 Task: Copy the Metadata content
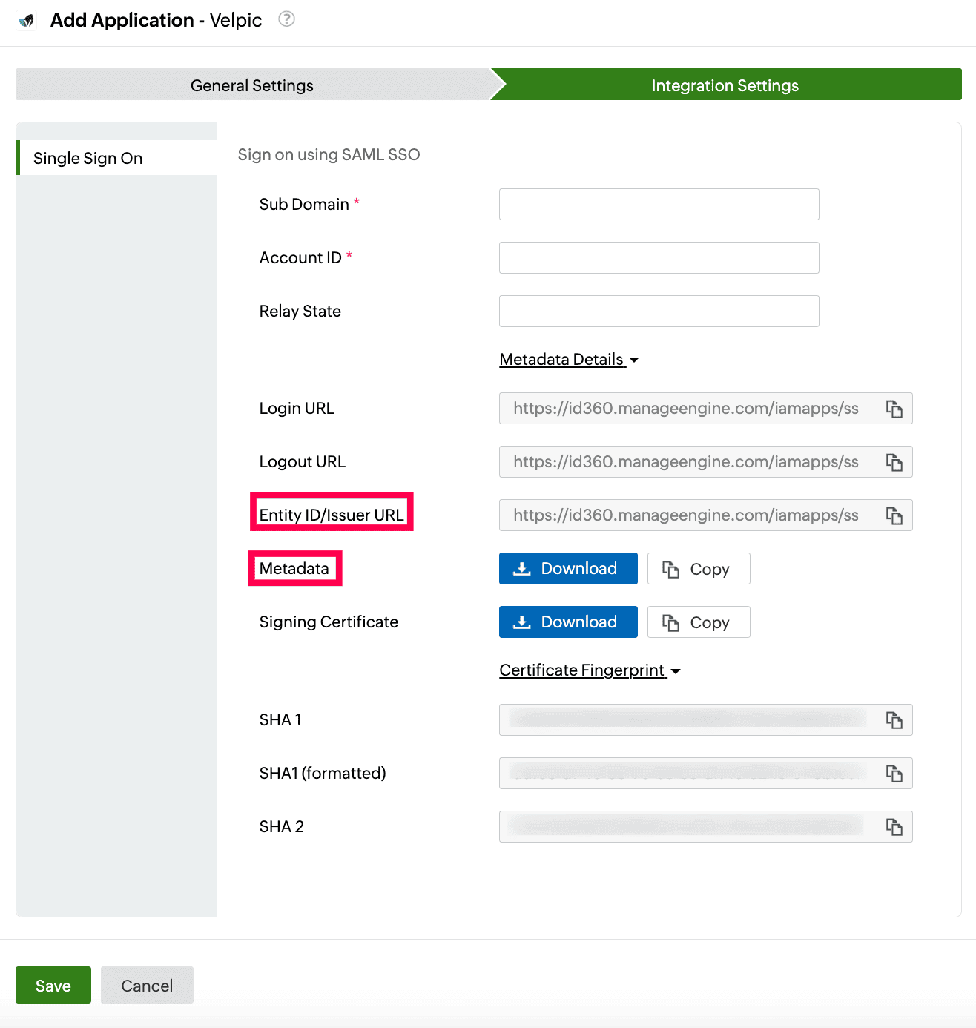(698, 568)
